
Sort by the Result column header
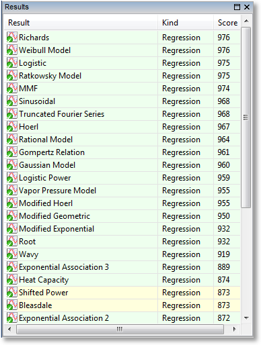[x=81, y=23]
